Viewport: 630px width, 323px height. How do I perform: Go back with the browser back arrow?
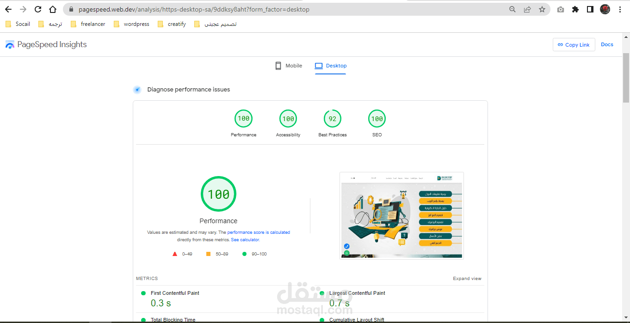8,9
